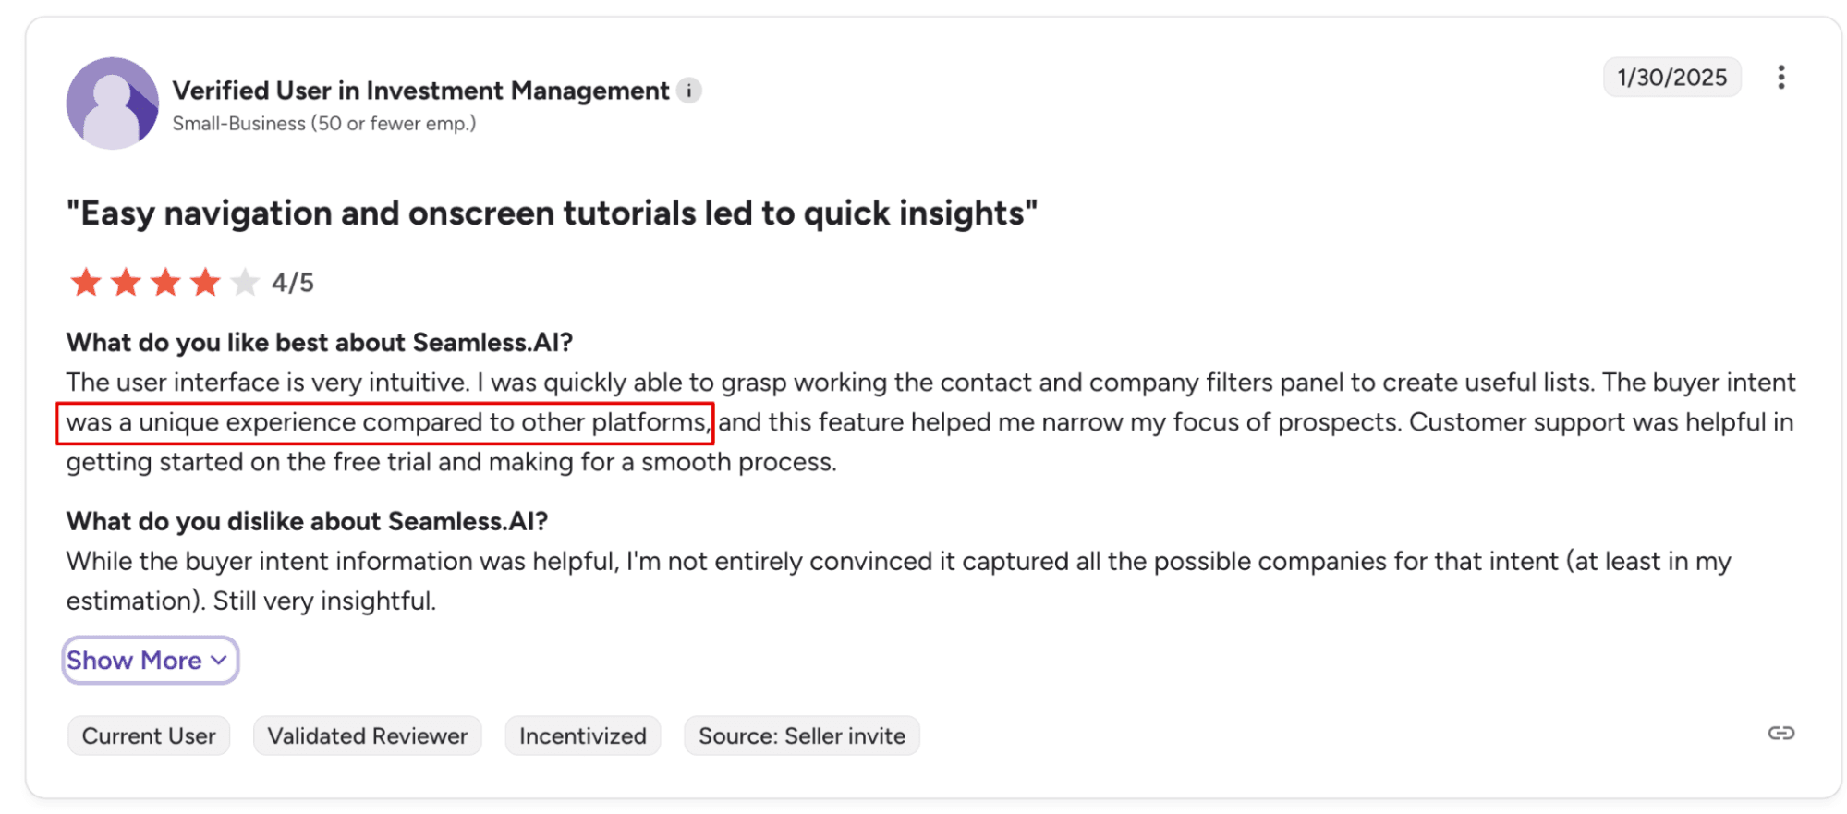The image size is (1847, 814).
Task: Click the Small-Business company size text
Action: coord(323,124)
